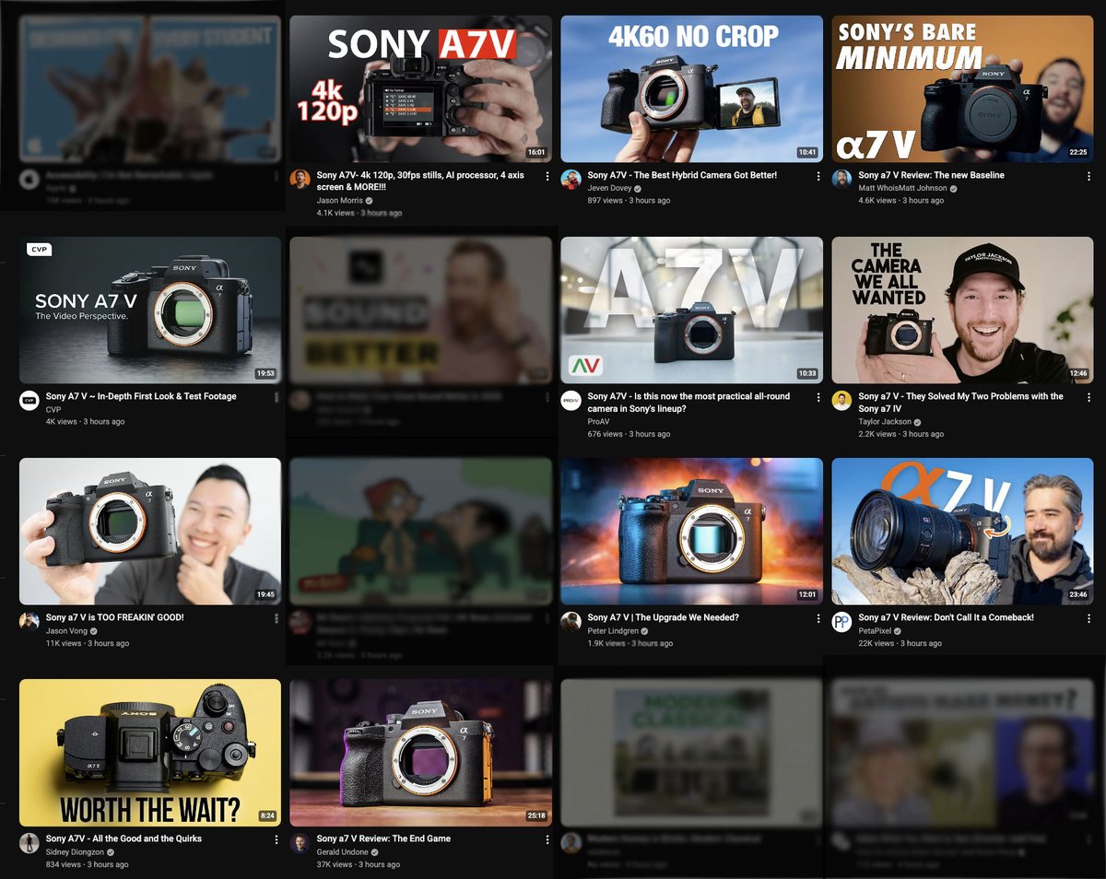The height and width of the screenshot is (879, 1106).
Task: Open 'The Upgrade We Needed?' video title
Action: pyautogui.click(x=663, y=617)
